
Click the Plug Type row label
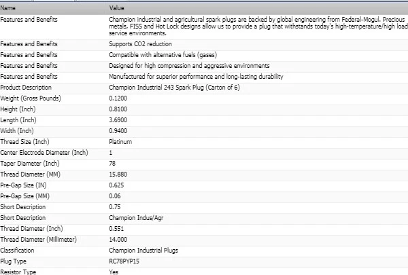pyautogui.click(x=14, y=261)
